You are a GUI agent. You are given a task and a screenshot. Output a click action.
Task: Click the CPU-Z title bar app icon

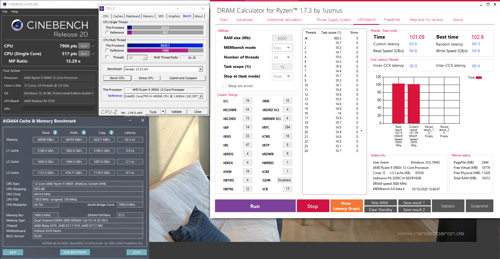102,9
